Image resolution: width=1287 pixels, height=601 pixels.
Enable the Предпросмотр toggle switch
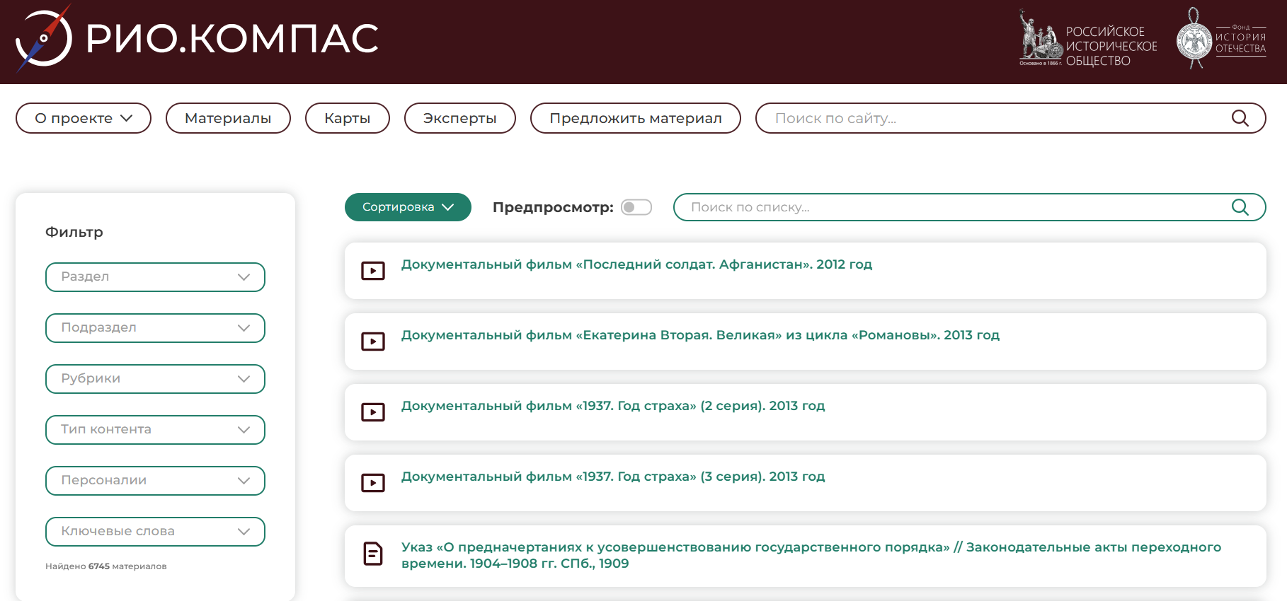click(x=636, y=207)
